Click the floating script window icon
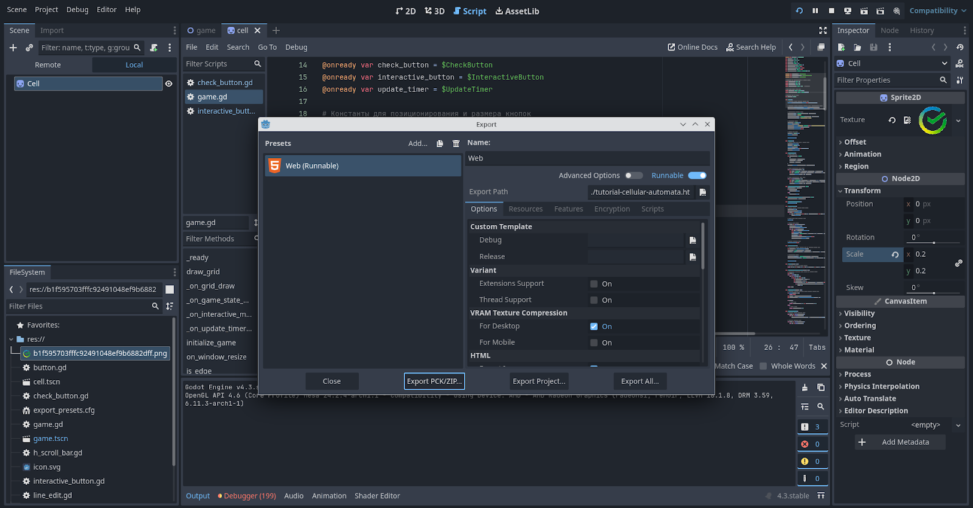The image size is (973, 508). pyautogui.click(x=821, y=47)
